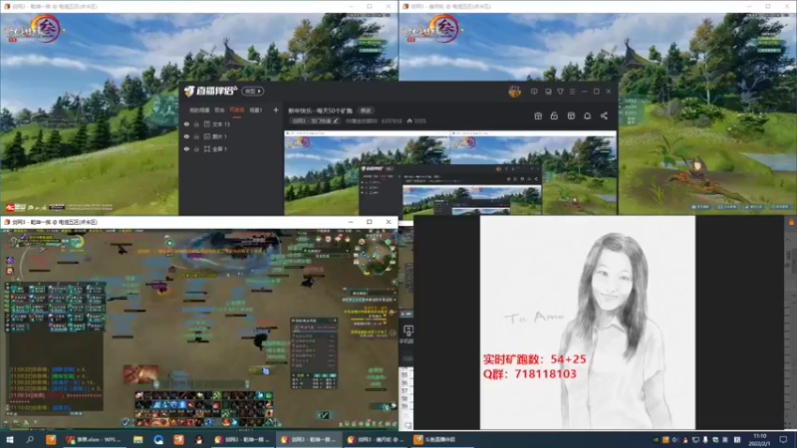This screenshot has width=797, height=448.
Task: Click the unlock padlock icon in streaming toolbar
Action: pos(554,115)
